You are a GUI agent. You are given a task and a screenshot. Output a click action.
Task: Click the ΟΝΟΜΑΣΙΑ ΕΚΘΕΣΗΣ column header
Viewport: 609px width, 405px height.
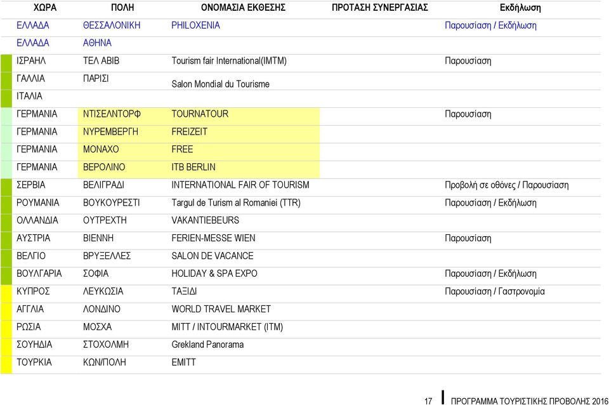coord(243,8)
